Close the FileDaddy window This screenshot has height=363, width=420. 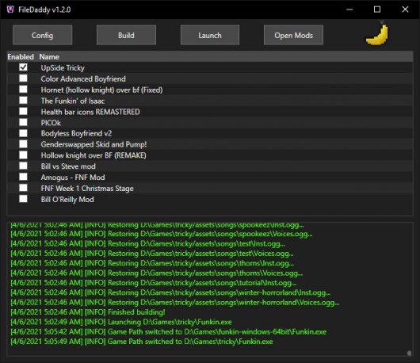point(405,10)
